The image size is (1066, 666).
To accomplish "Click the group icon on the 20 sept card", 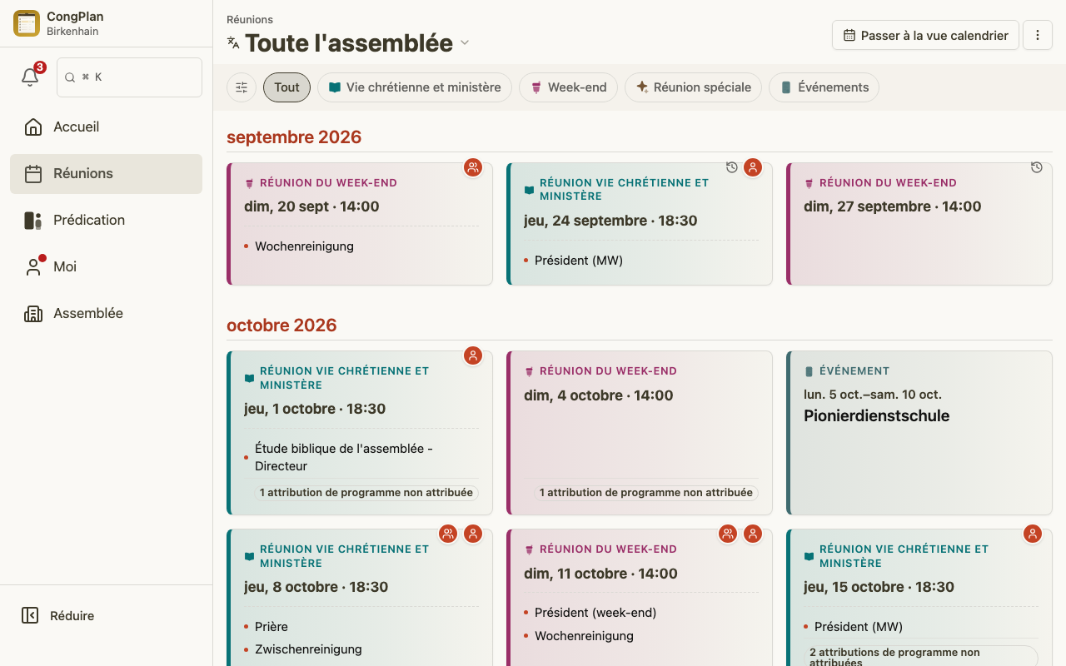I will click(x=473, y=167).
